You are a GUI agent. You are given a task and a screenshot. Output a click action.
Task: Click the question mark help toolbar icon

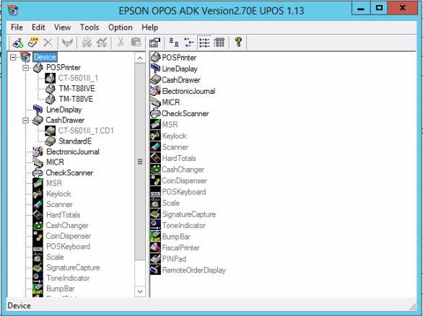click(x=238, y=43)
